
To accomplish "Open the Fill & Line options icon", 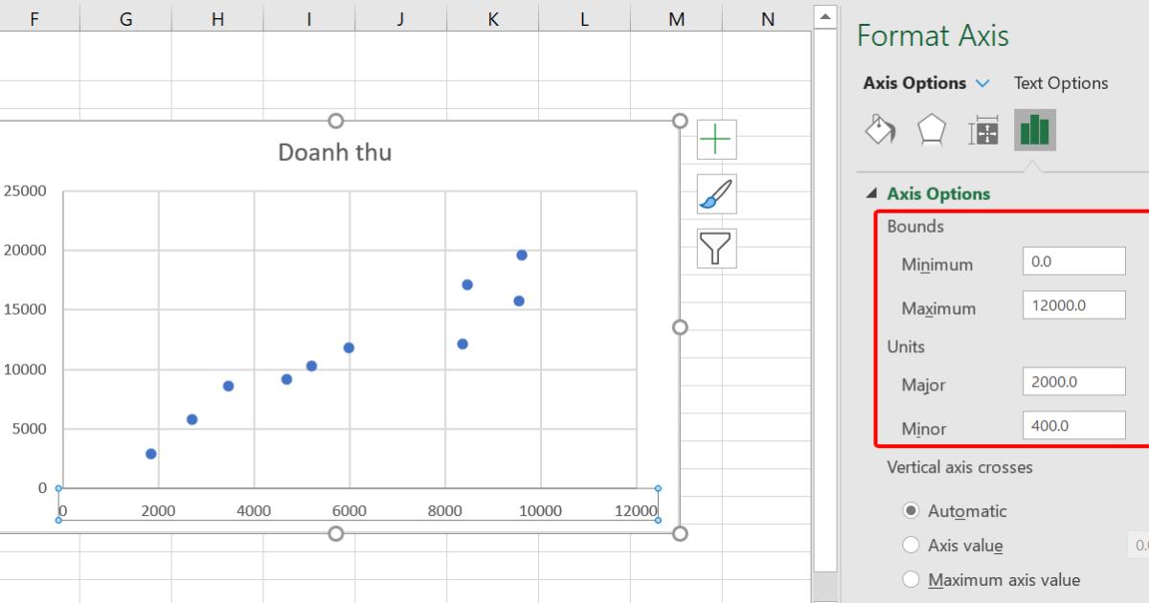I will tap(880, 129).
